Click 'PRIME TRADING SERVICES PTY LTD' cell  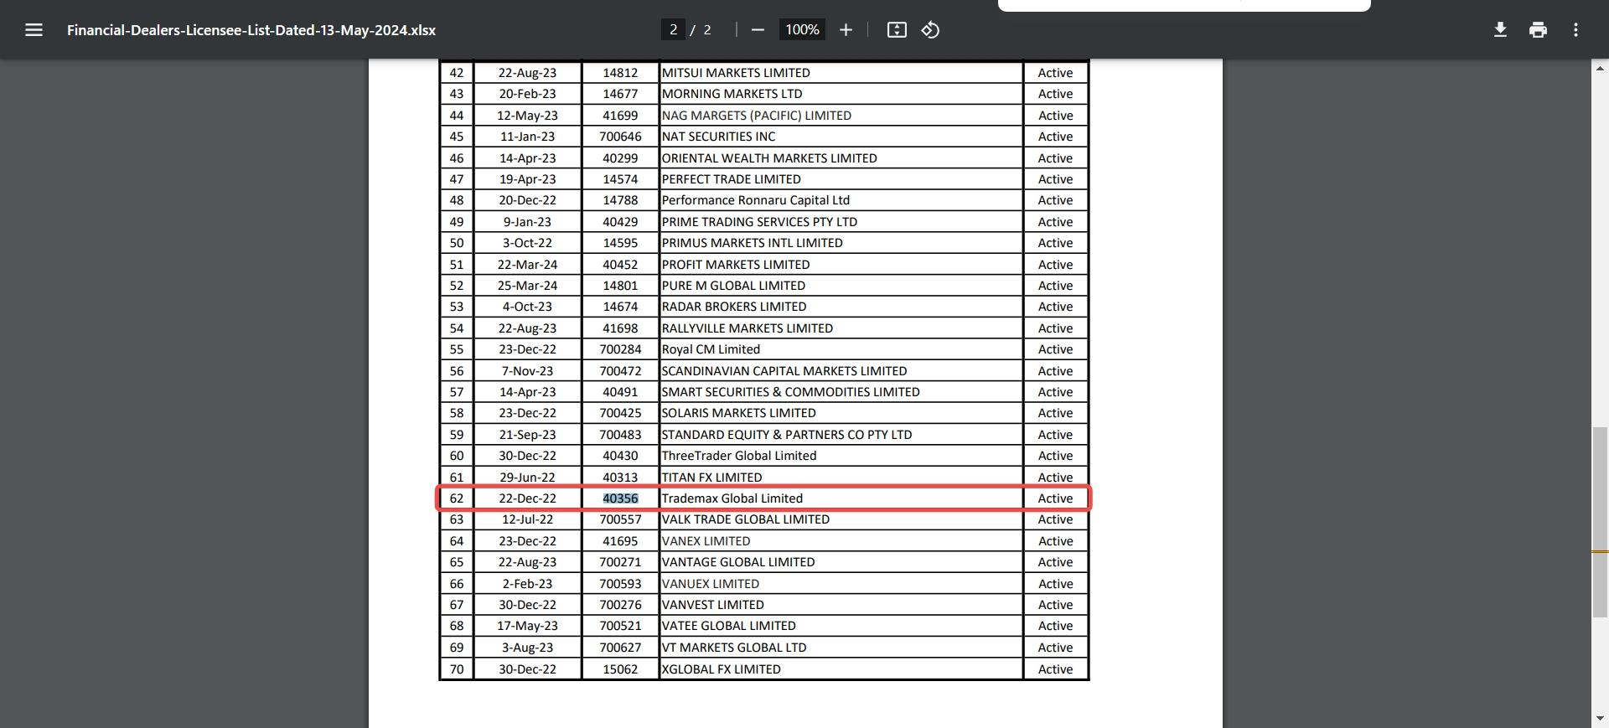pyautogui.click(x=841, y=222)
